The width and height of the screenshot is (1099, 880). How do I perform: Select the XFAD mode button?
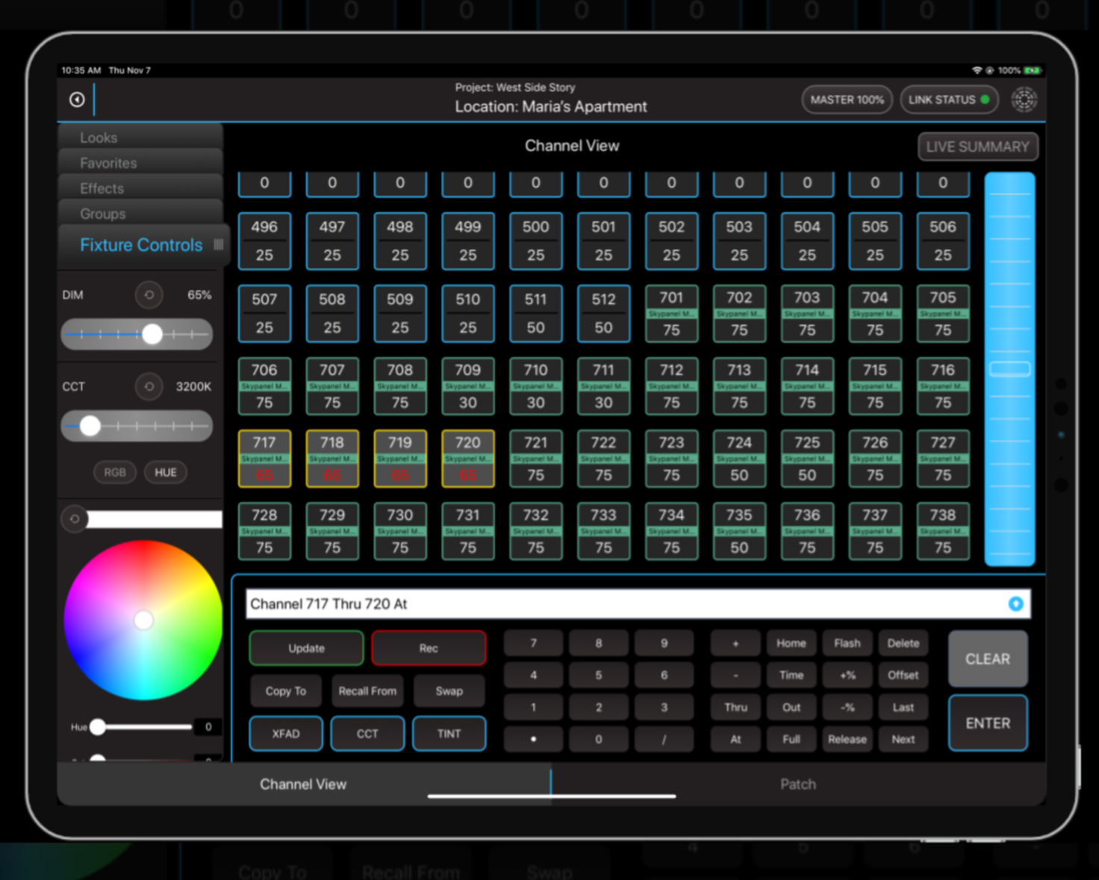pos(286,734)
